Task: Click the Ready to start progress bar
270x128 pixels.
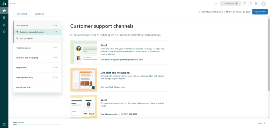Action: click(x=37, y=125)
